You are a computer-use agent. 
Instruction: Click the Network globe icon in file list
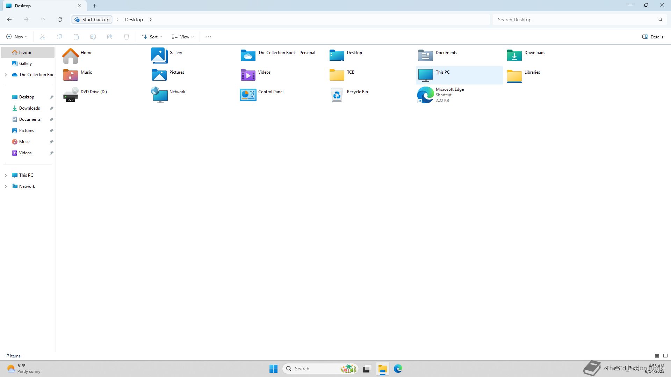tap(159, 95)
